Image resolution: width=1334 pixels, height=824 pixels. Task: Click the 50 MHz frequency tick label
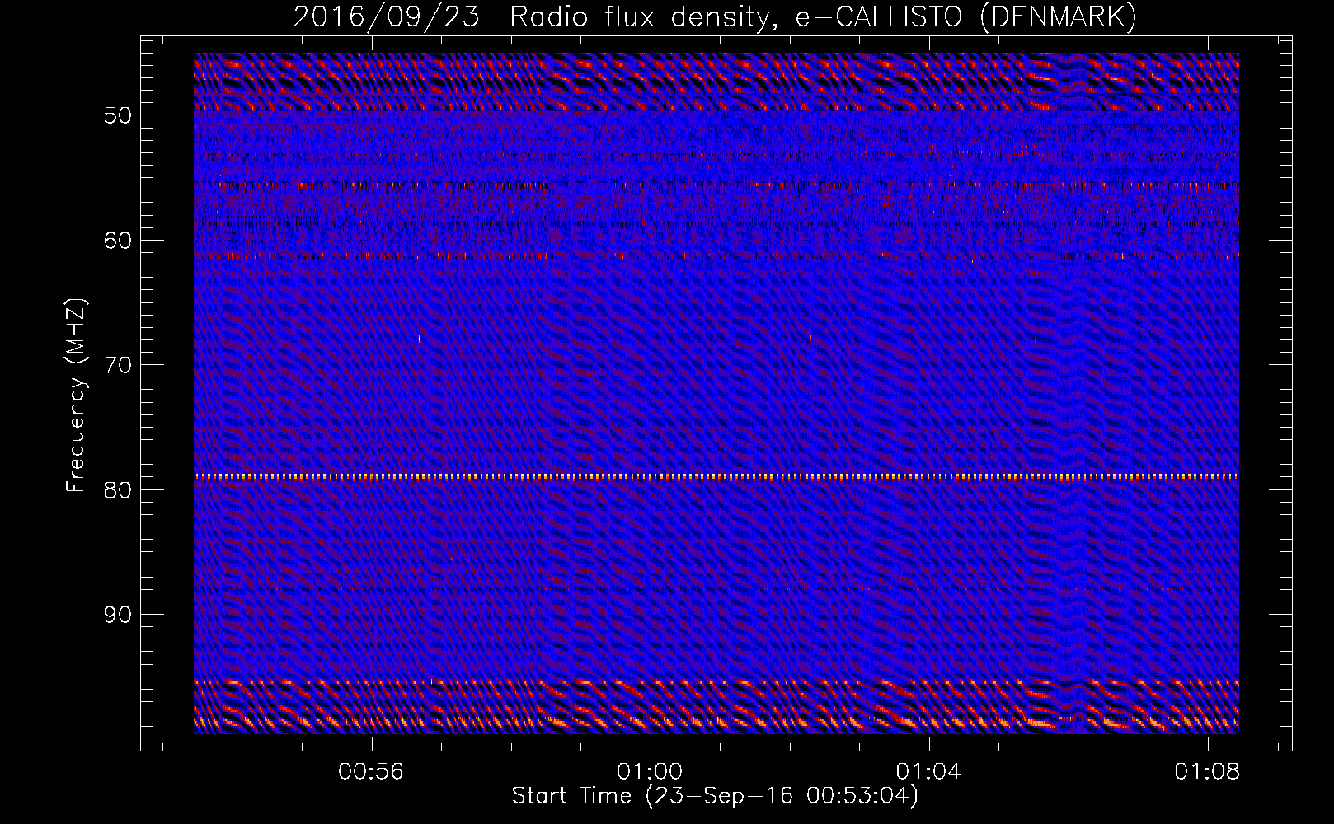tap(118, 115)
